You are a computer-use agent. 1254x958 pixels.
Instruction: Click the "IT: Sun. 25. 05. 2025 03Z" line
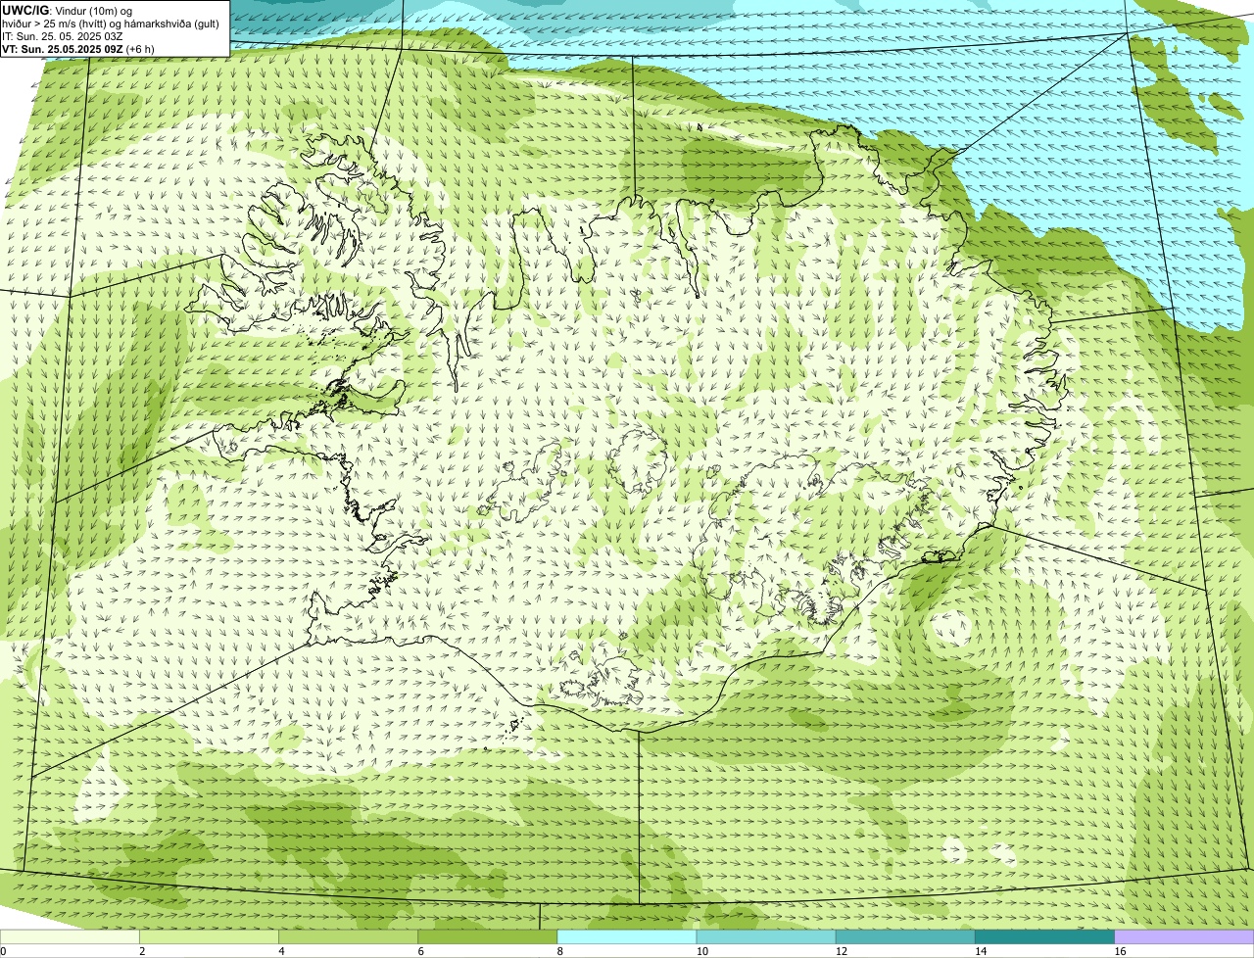tap(63, 35)
